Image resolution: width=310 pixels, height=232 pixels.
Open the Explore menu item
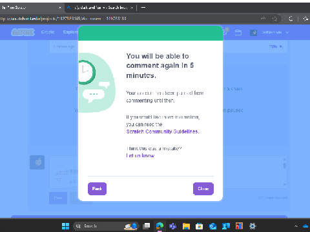(x=70, y=32)
